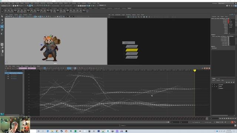Open Steam from the Windows taskbar

point(61,131)
